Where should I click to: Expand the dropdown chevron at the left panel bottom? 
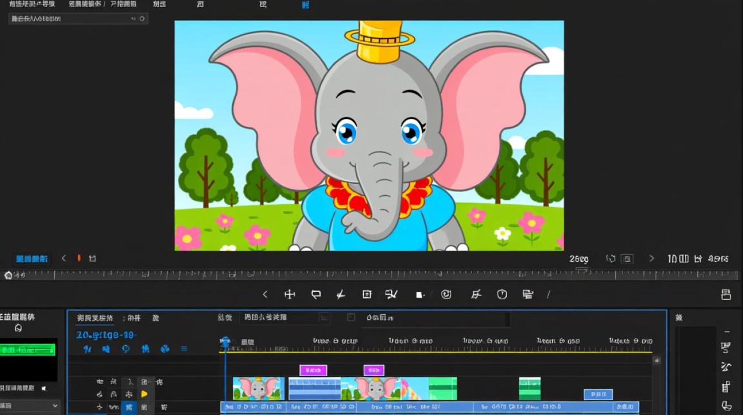click(x=55, y=406)
